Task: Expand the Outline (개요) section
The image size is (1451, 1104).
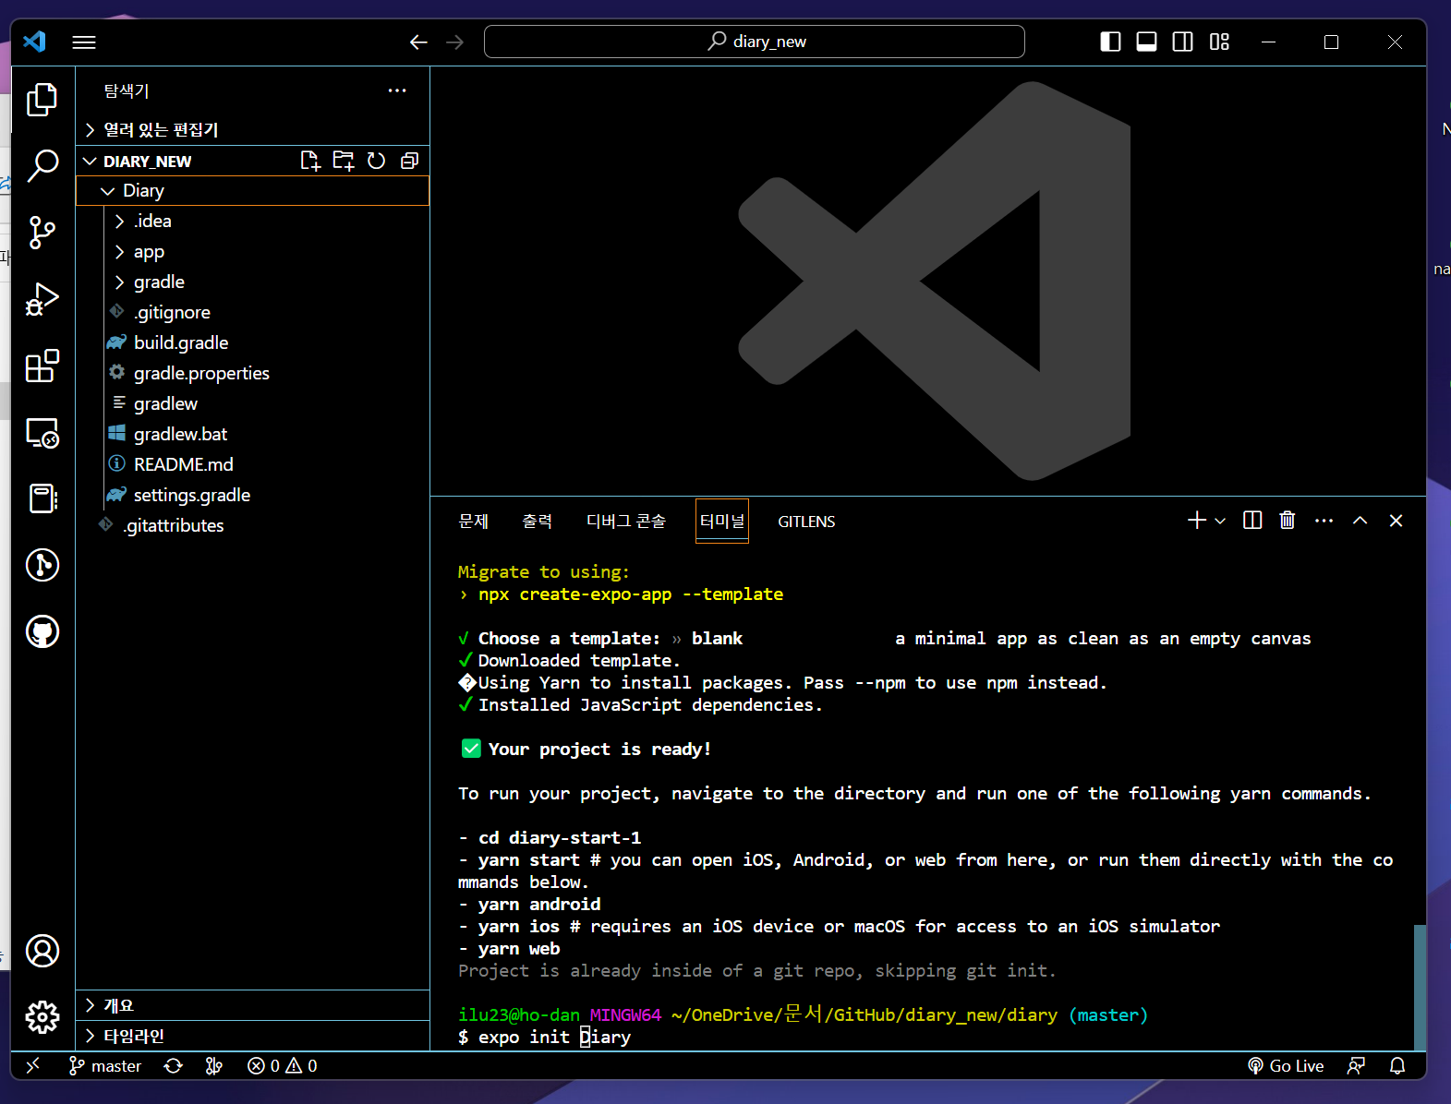Action: (x=252, y=1005)
